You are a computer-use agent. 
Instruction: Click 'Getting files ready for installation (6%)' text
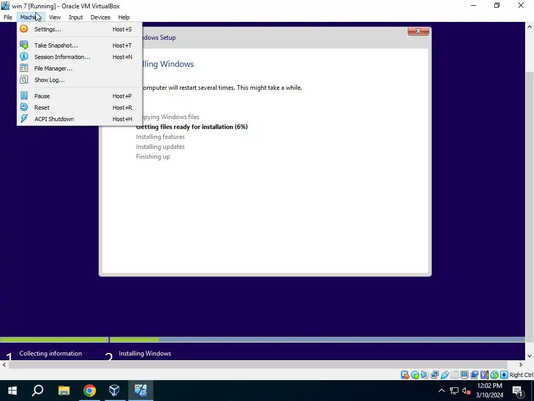coord(192,127)
